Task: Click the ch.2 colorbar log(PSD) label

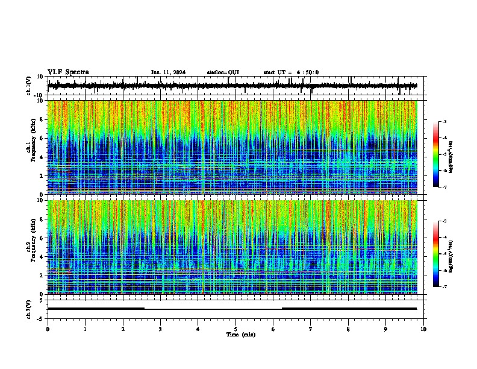Action: click(x=451, y=257)
